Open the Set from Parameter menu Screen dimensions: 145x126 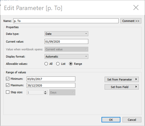(122, 80)
